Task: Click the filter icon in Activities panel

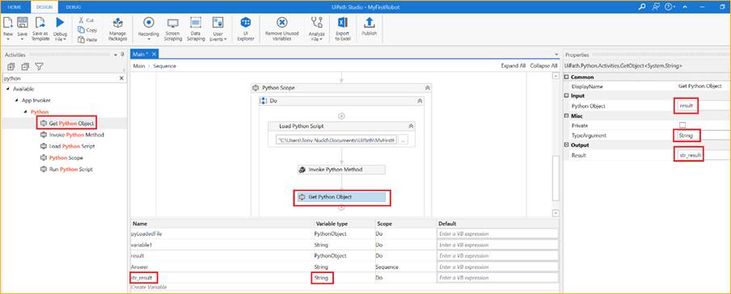Action: click(x=40, y=66)
